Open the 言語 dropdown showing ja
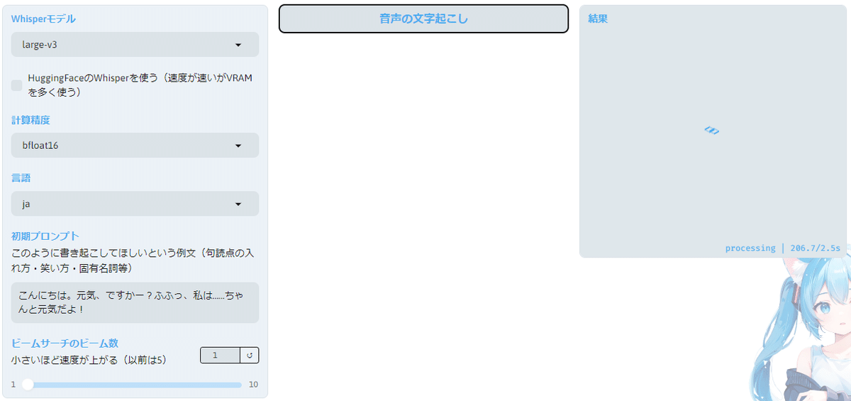The height and width of the screenshot is (401, 851). [135, 204]
